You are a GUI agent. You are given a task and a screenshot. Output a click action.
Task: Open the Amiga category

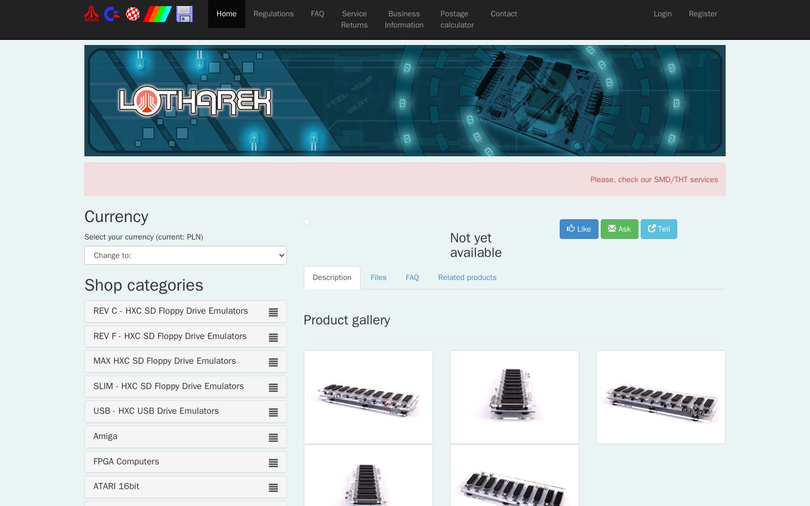105,436
